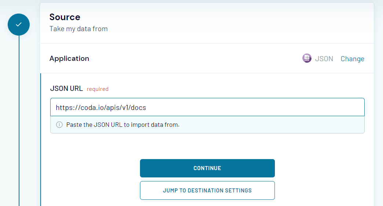Click the blank space between Application and JSON
383x206 pixels.
(x=194, y=59)
